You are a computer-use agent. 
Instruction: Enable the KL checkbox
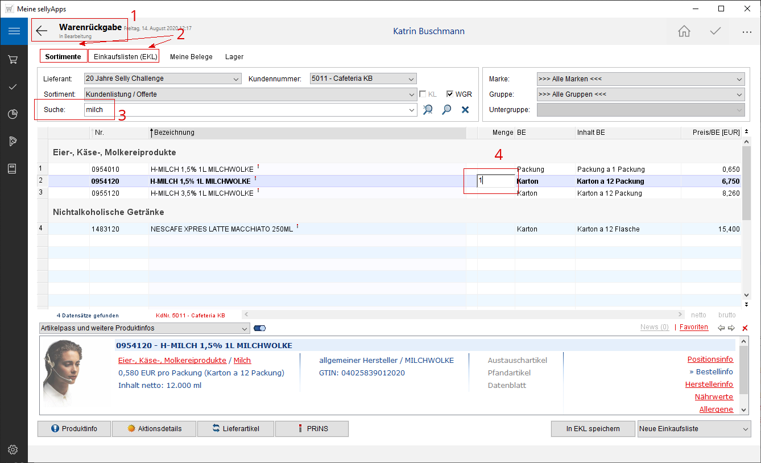click(x=423, y=94)
